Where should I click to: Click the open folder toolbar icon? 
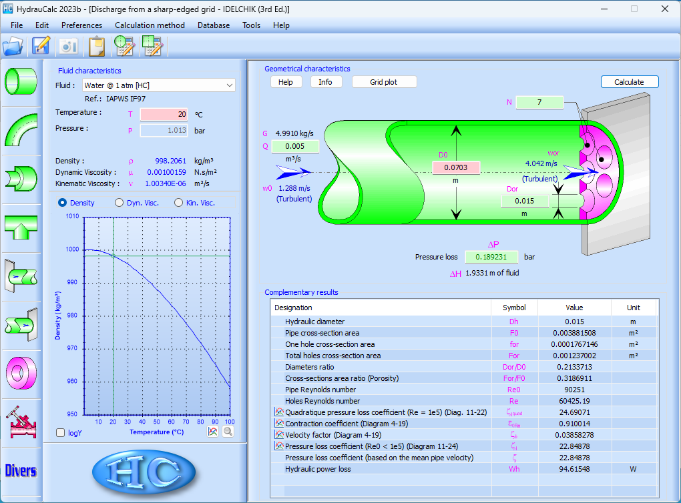point(13,46)
